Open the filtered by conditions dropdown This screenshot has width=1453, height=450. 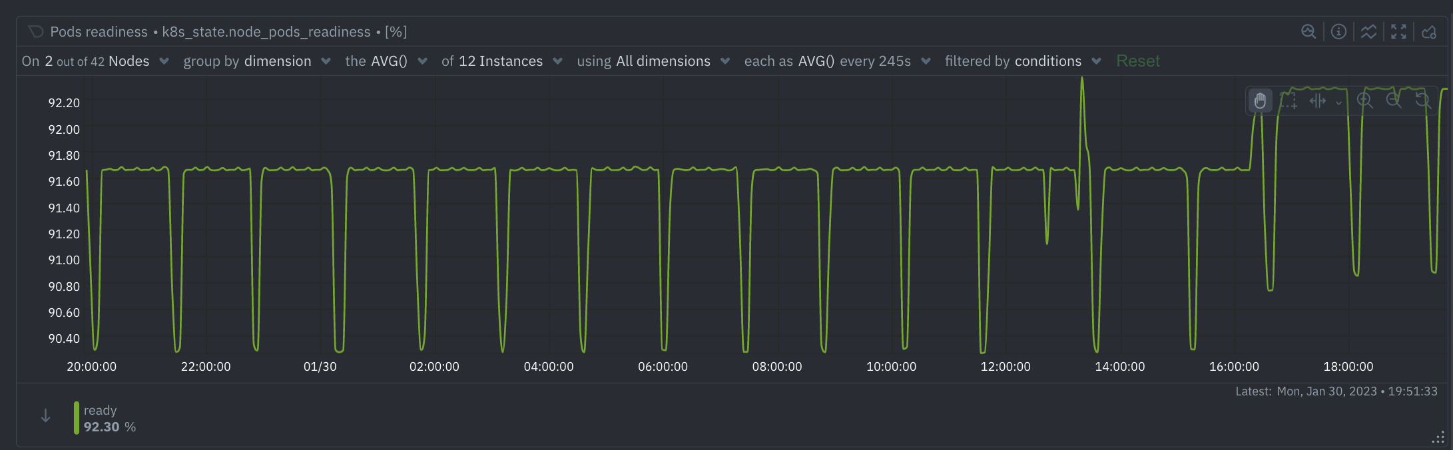(1023, 61)
